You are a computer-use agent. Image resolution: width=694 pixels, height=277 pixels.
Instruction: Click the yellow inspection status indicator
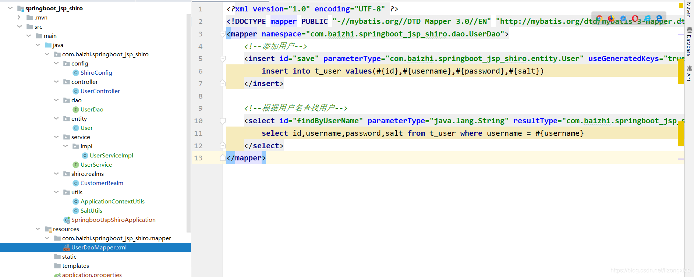681,6
